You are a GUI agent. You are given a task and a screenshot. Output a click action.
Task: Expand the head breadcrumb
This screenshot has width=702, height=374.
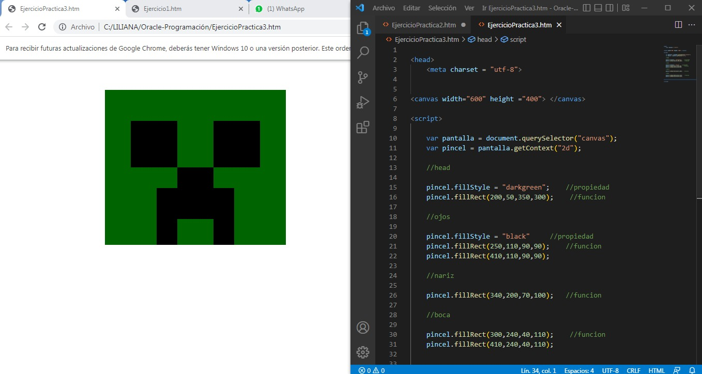coord(480,39)
